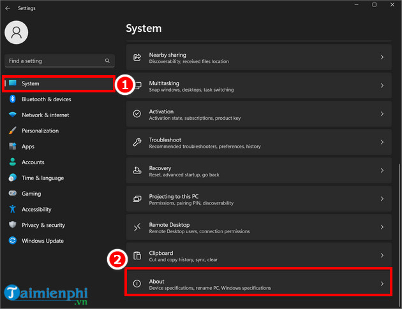Click the About info circle icon
This screenshot has width=402, height=309.
pos(137,284)
